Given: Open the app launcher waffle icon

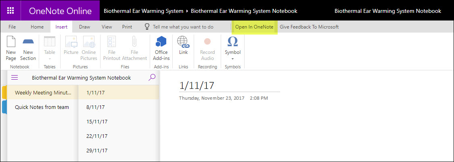Looking at the screenshot, I should coord(10,11).
